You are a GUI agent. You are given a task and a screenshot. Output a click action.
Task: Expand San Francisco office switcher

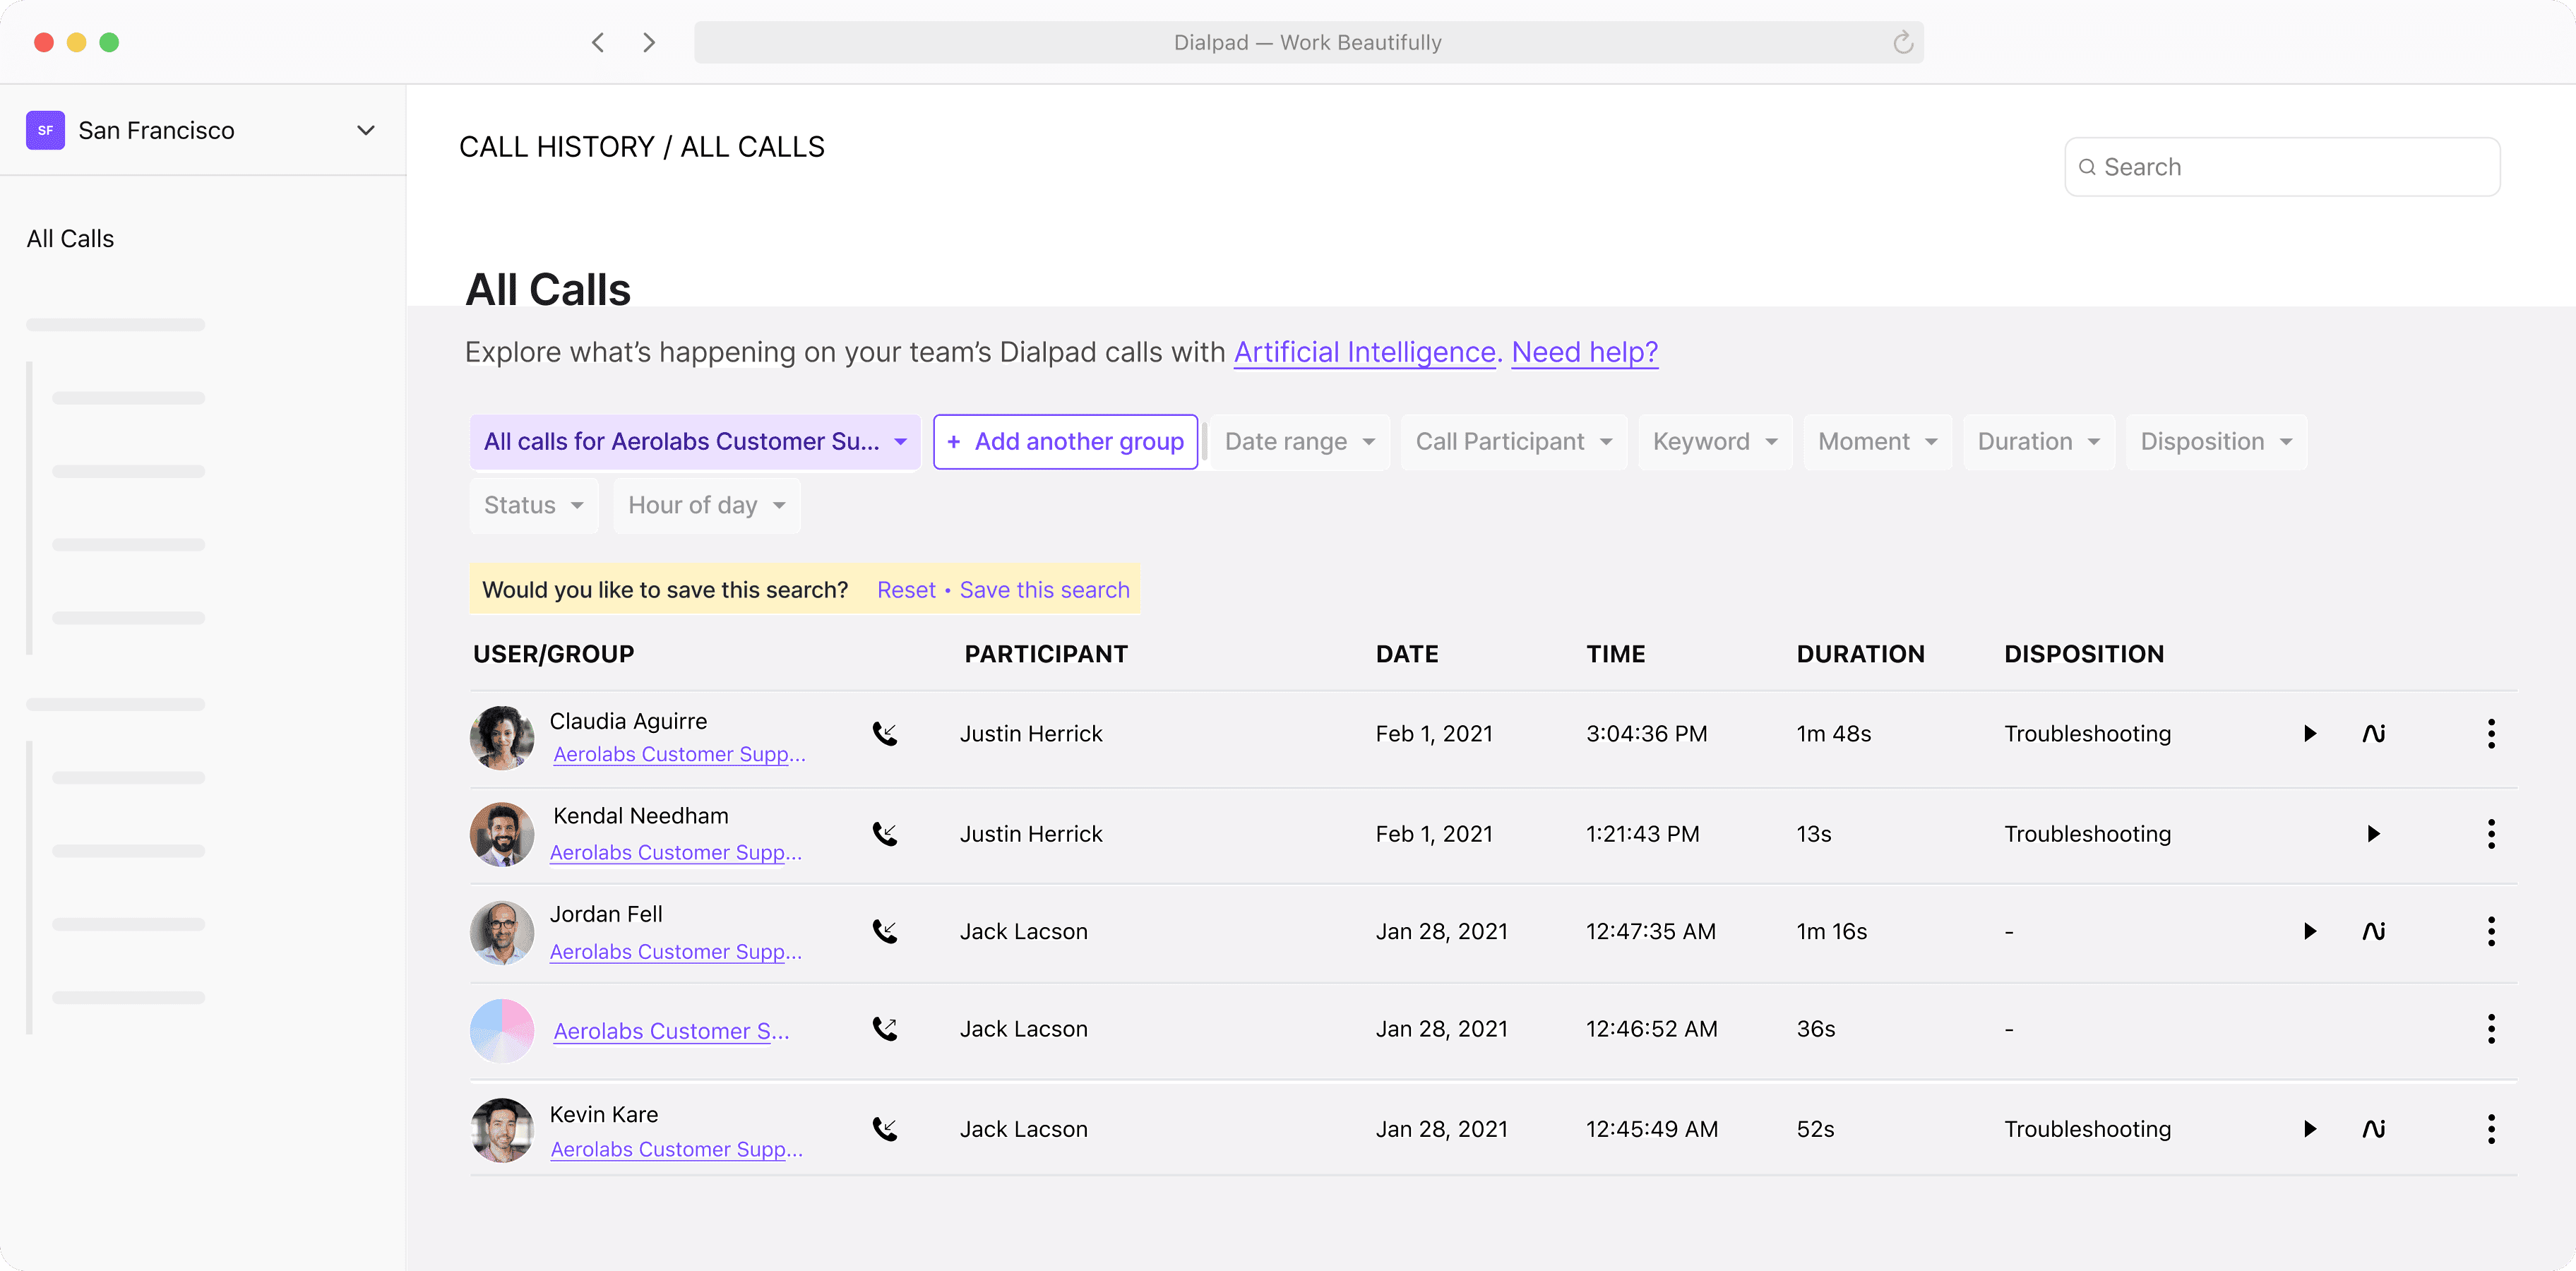[365, 130]
